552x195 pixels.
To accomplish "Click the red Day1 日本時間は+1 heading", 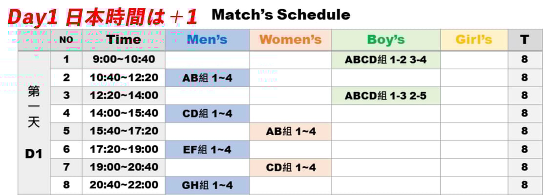I will 103,17.
